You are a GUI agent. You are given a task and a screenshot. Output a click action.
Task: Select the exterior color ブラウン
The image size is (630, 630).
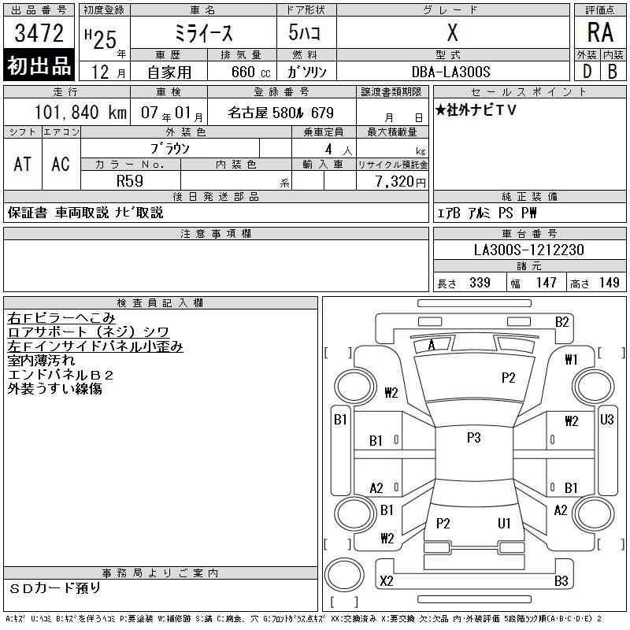tap(169, 148)
